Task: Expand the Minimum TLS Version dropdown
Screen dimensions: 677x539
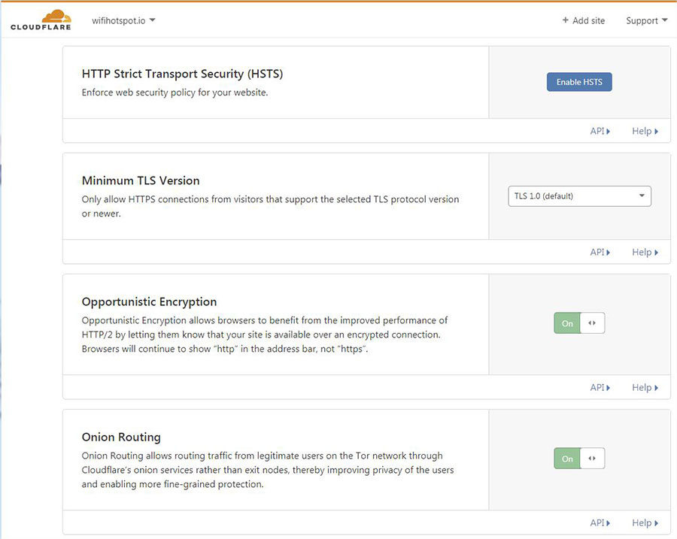Action: 579,196
